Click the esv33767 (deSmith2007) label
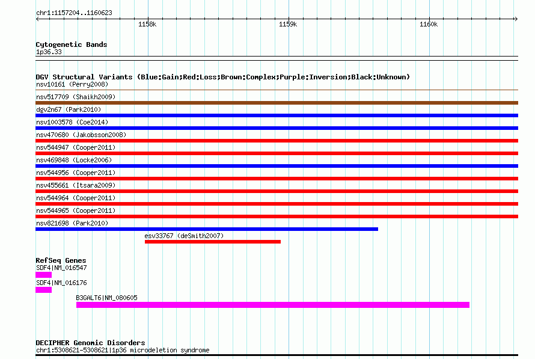This screenshot has height=359, width=535. pyautogui.click(x=184, y=236)
